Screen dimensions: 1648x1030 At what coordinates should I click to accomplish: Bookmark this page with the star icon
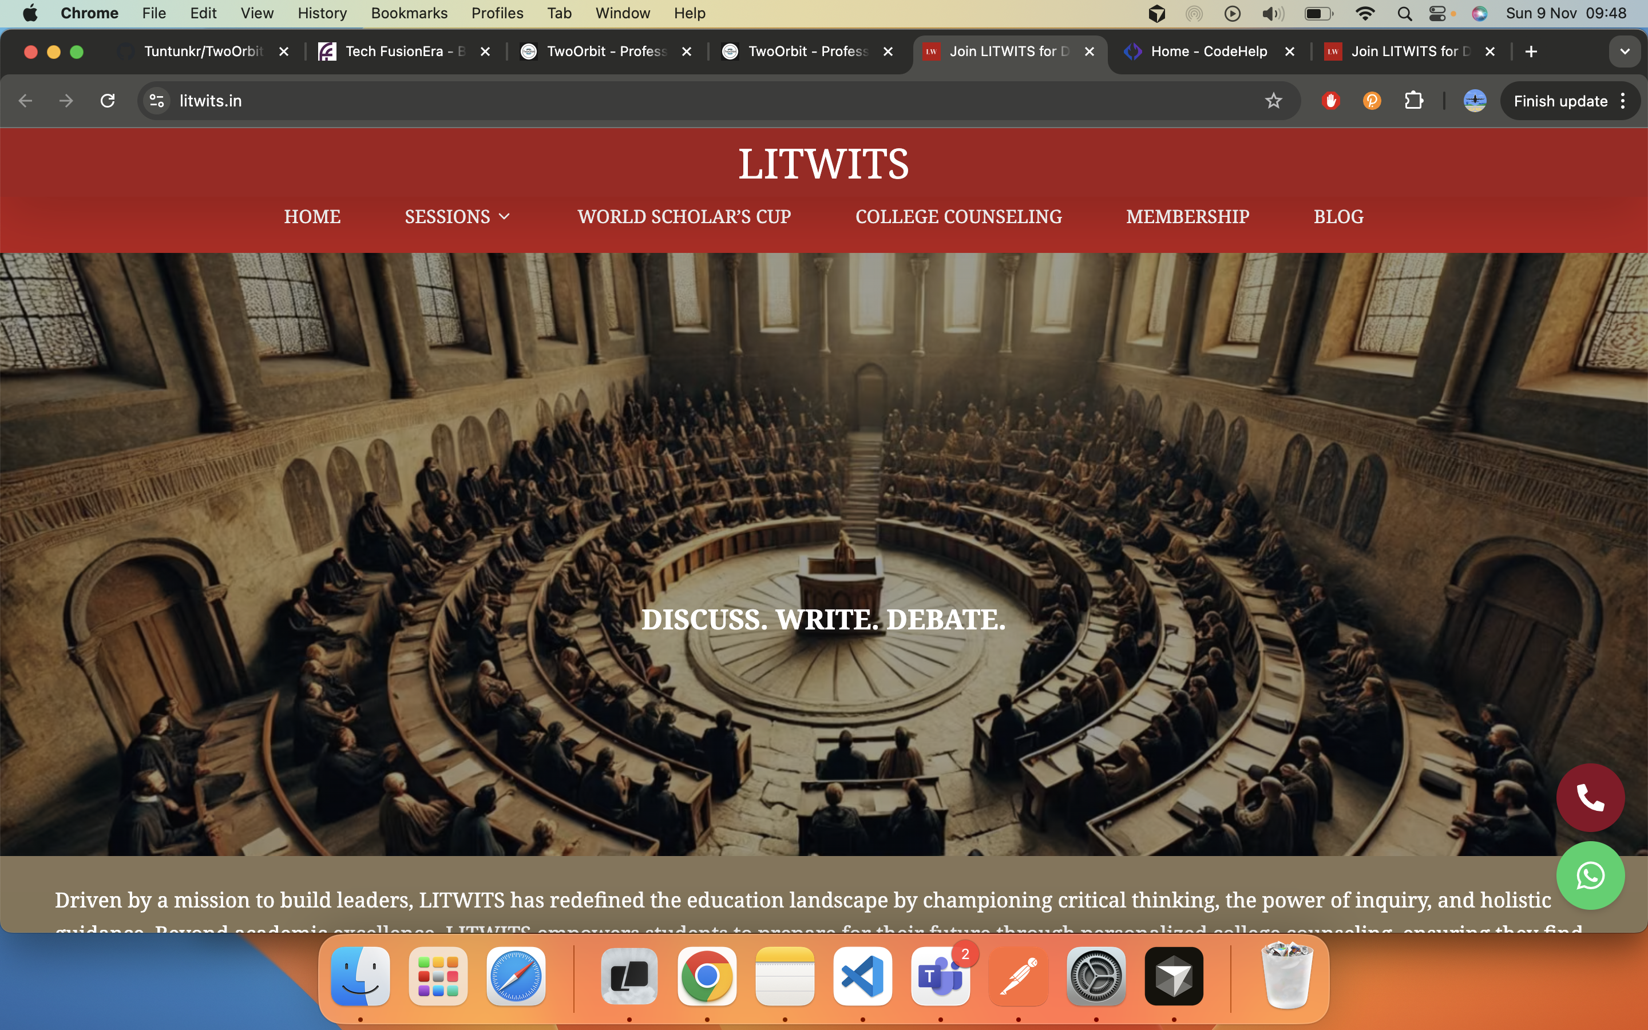tap(1273, 100)
